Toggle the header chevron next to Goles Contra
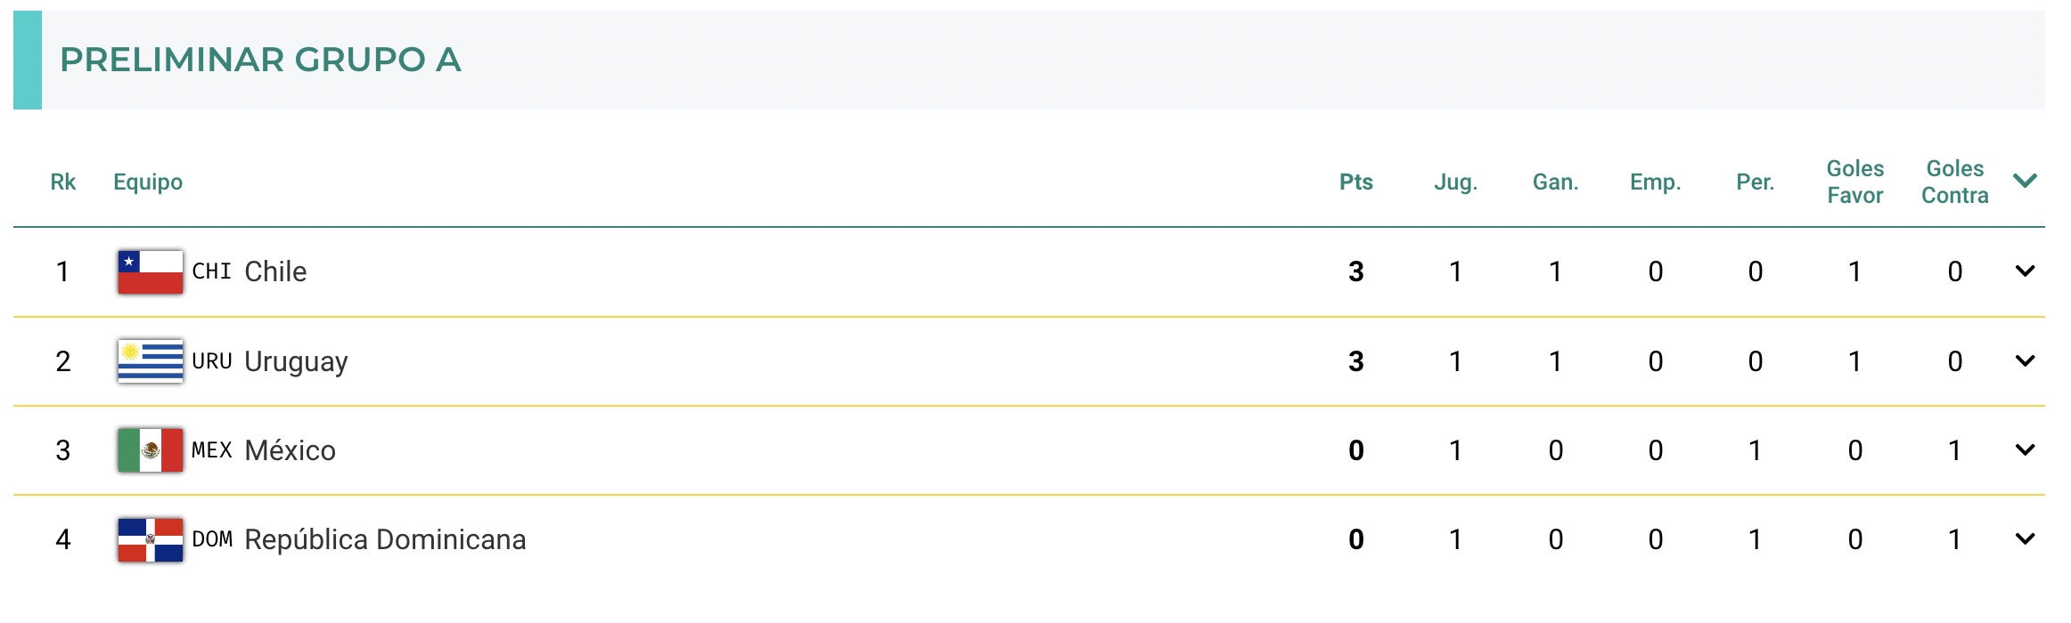Image resolution: width=2071 pixels, height=623 pixels. click(x=2025, y=181)
